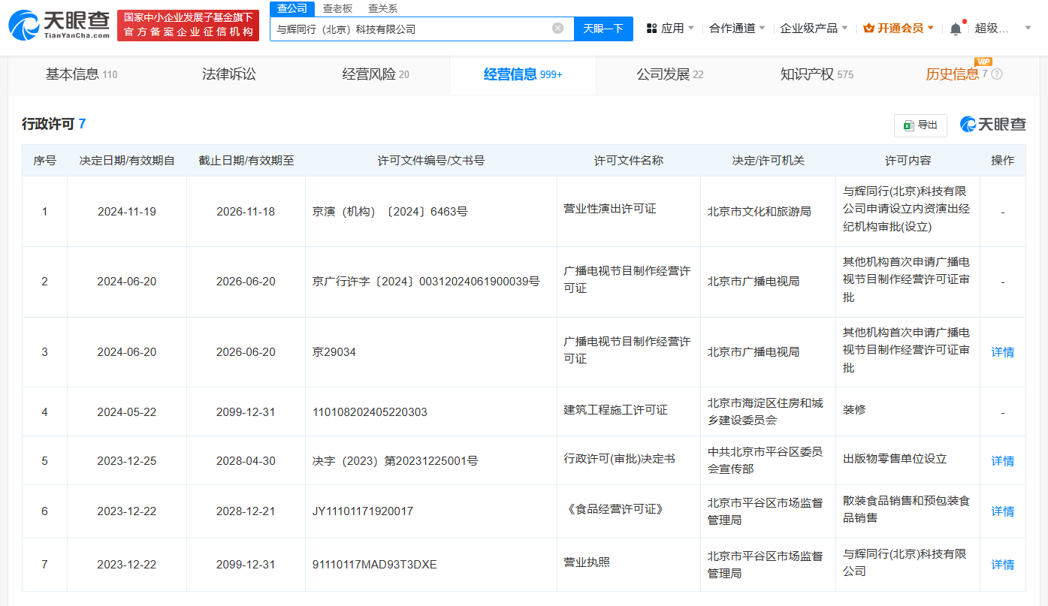Viewport: 1048px width, 606px height.
Task: Click the company name search input field
Action: click(409, 29)
